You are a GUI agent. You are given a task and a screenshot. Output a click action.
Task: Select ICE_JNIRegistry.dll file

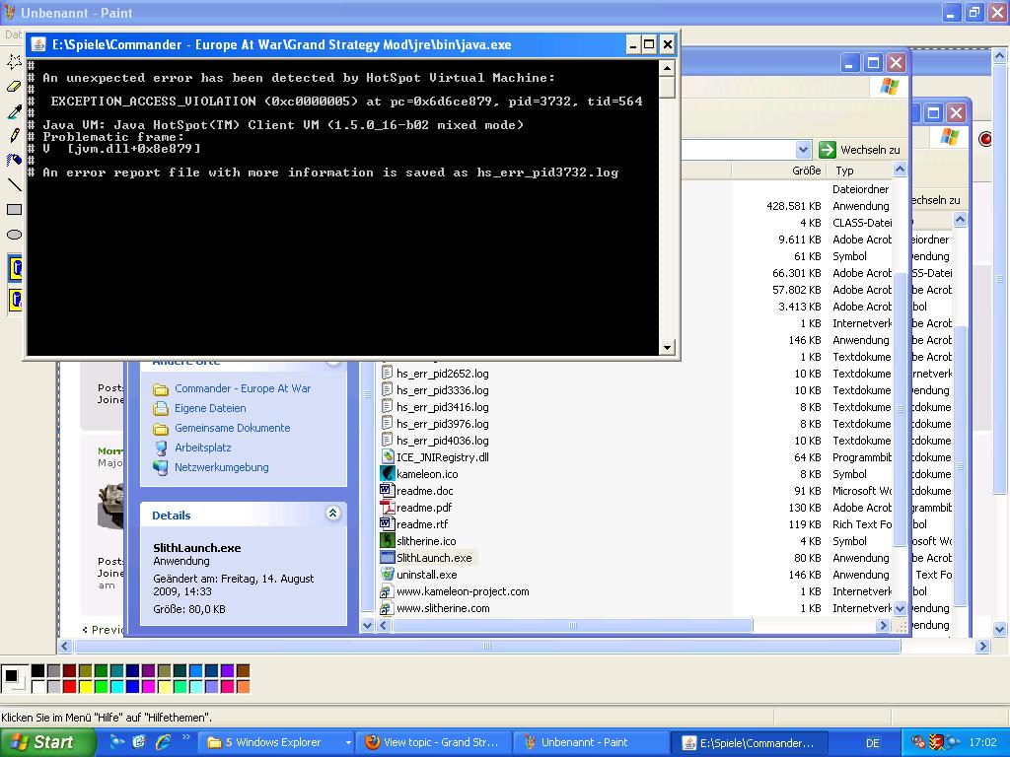tap(442, 457)
